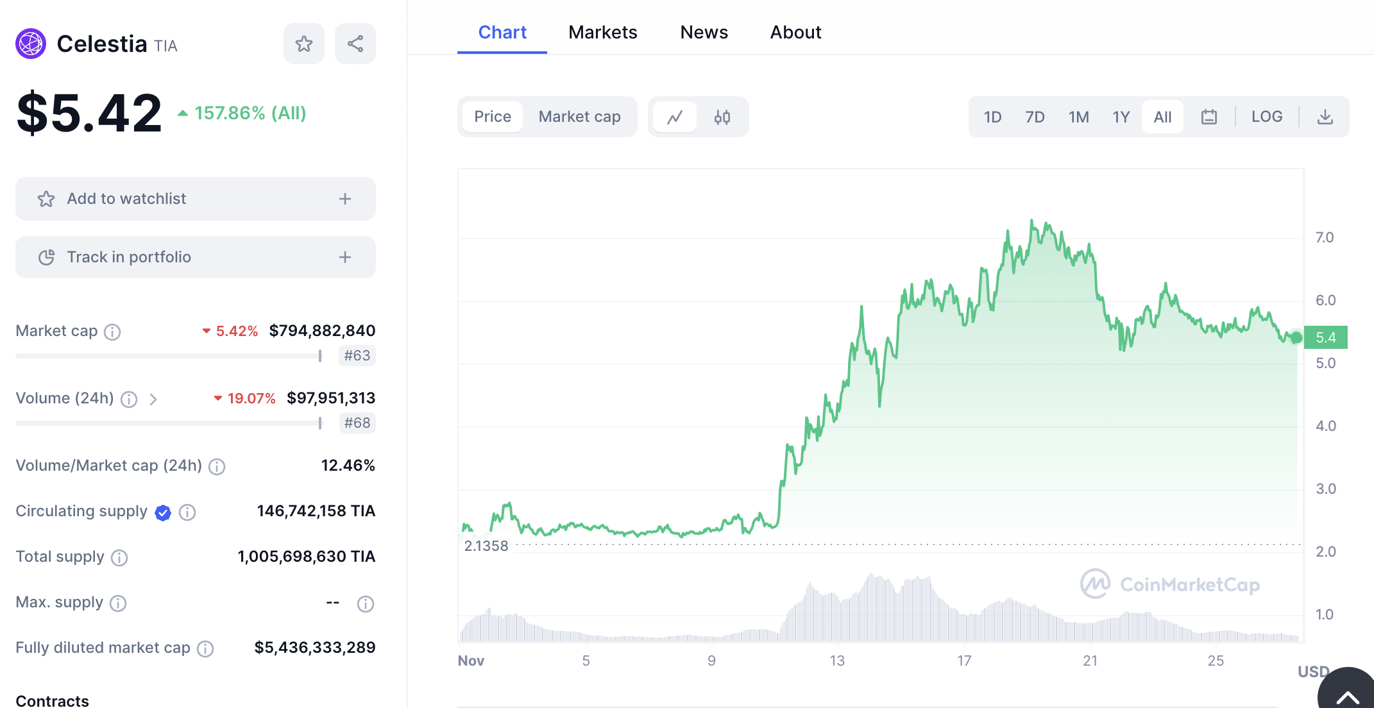Image resolution: width=1374 pixels, height=708 pixels.
Task: Expand Track in portfolio plus
Action: (x=345, y=257)
